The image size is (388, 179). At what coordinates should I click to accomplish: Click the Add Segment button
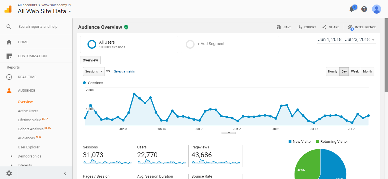point(211,44)
